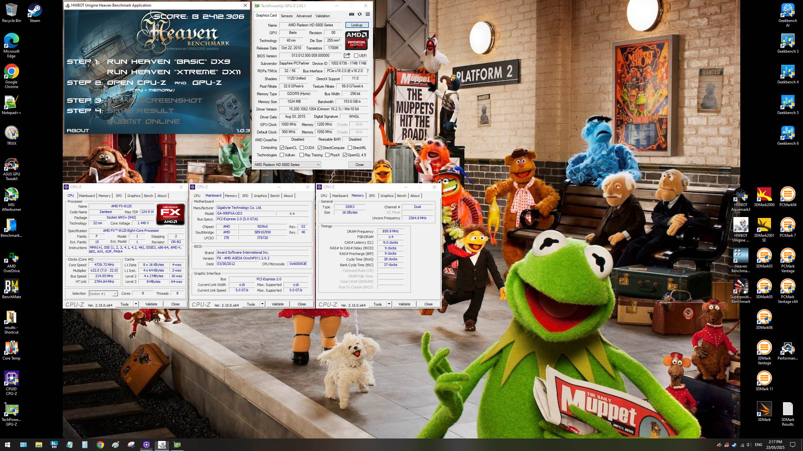This screenshot has width=803, height=451.
Task: Click RUN HEAVEN "BASIC" DX9 in HWBOT
Action: [168, 62]
